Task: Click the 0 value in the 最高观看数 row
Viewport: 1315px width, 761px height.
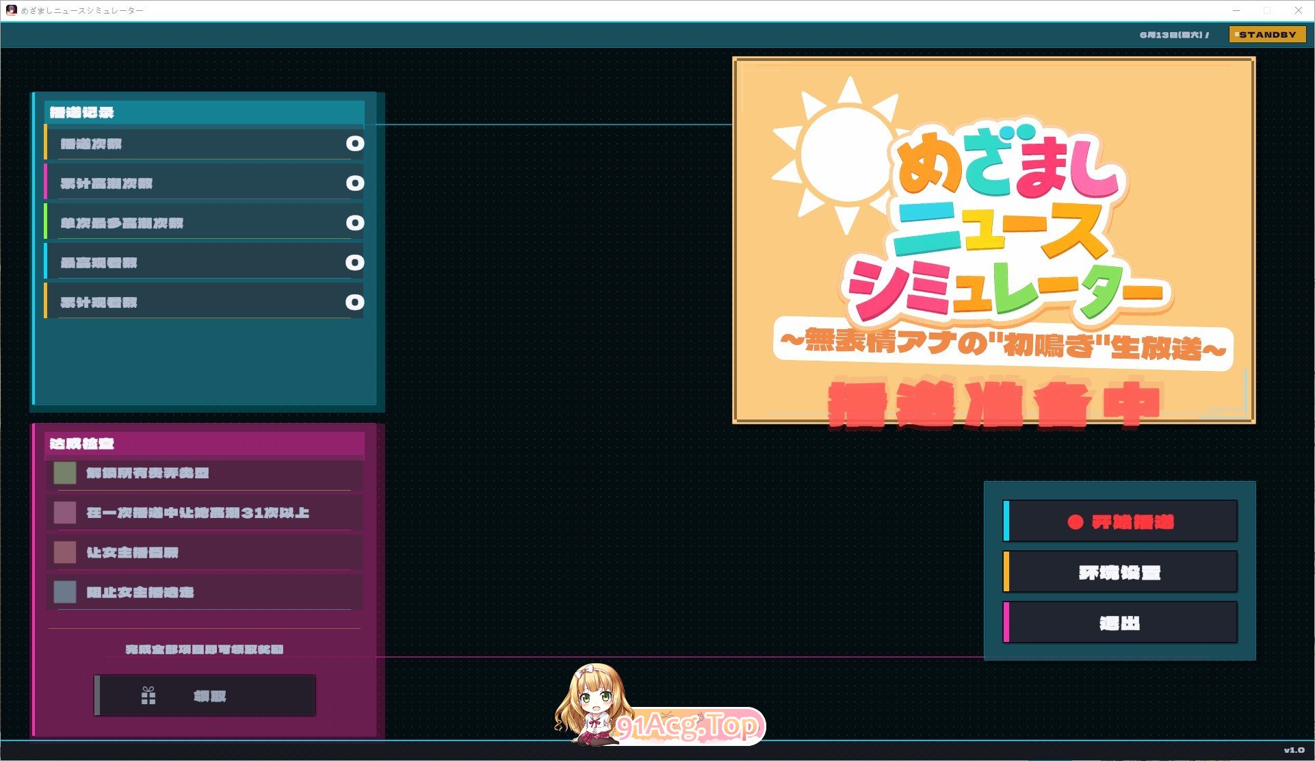Action: coord(354,263)
